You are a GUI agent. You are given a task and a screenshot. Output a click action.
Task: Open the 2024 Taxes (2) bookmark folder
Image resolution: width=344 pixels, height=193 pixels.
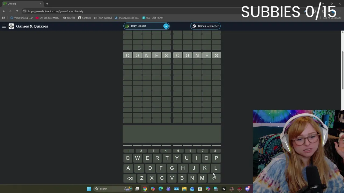103,18
